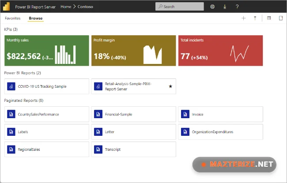
Task: Click the Paginated Reports (8) heading
Action: (x=24, y=101)
